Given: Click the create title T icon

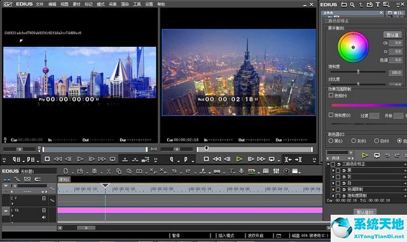Looking at the screenshot, I should click(231, 171).
